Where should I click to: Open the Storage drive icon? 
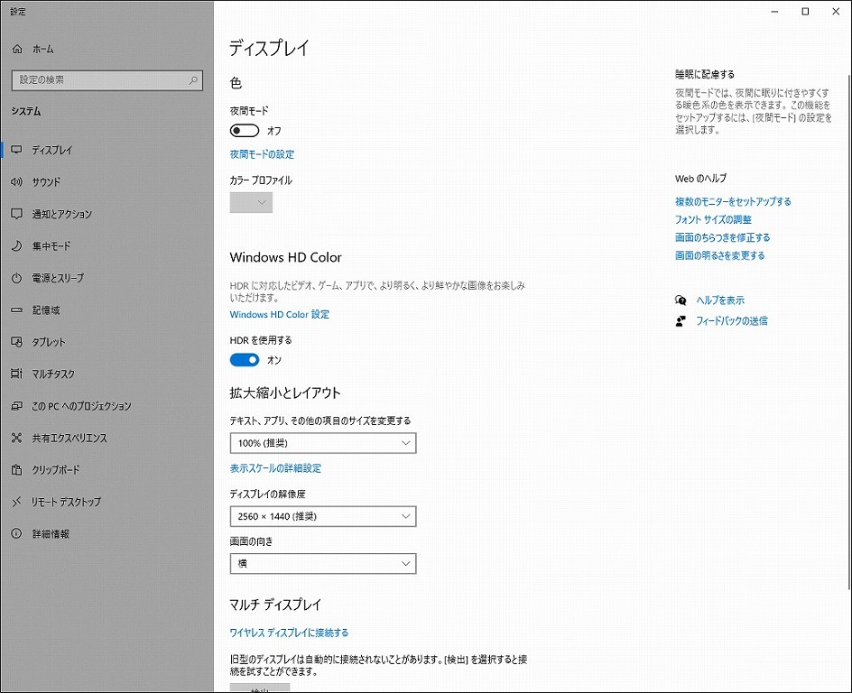(17, 310)
